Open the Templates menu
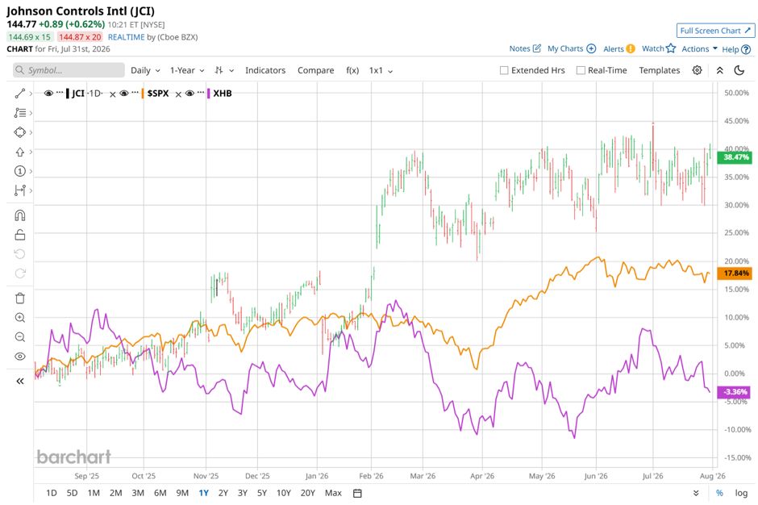Image resolution: width=758 pixels, height=505 pixels. click(660, 70)
